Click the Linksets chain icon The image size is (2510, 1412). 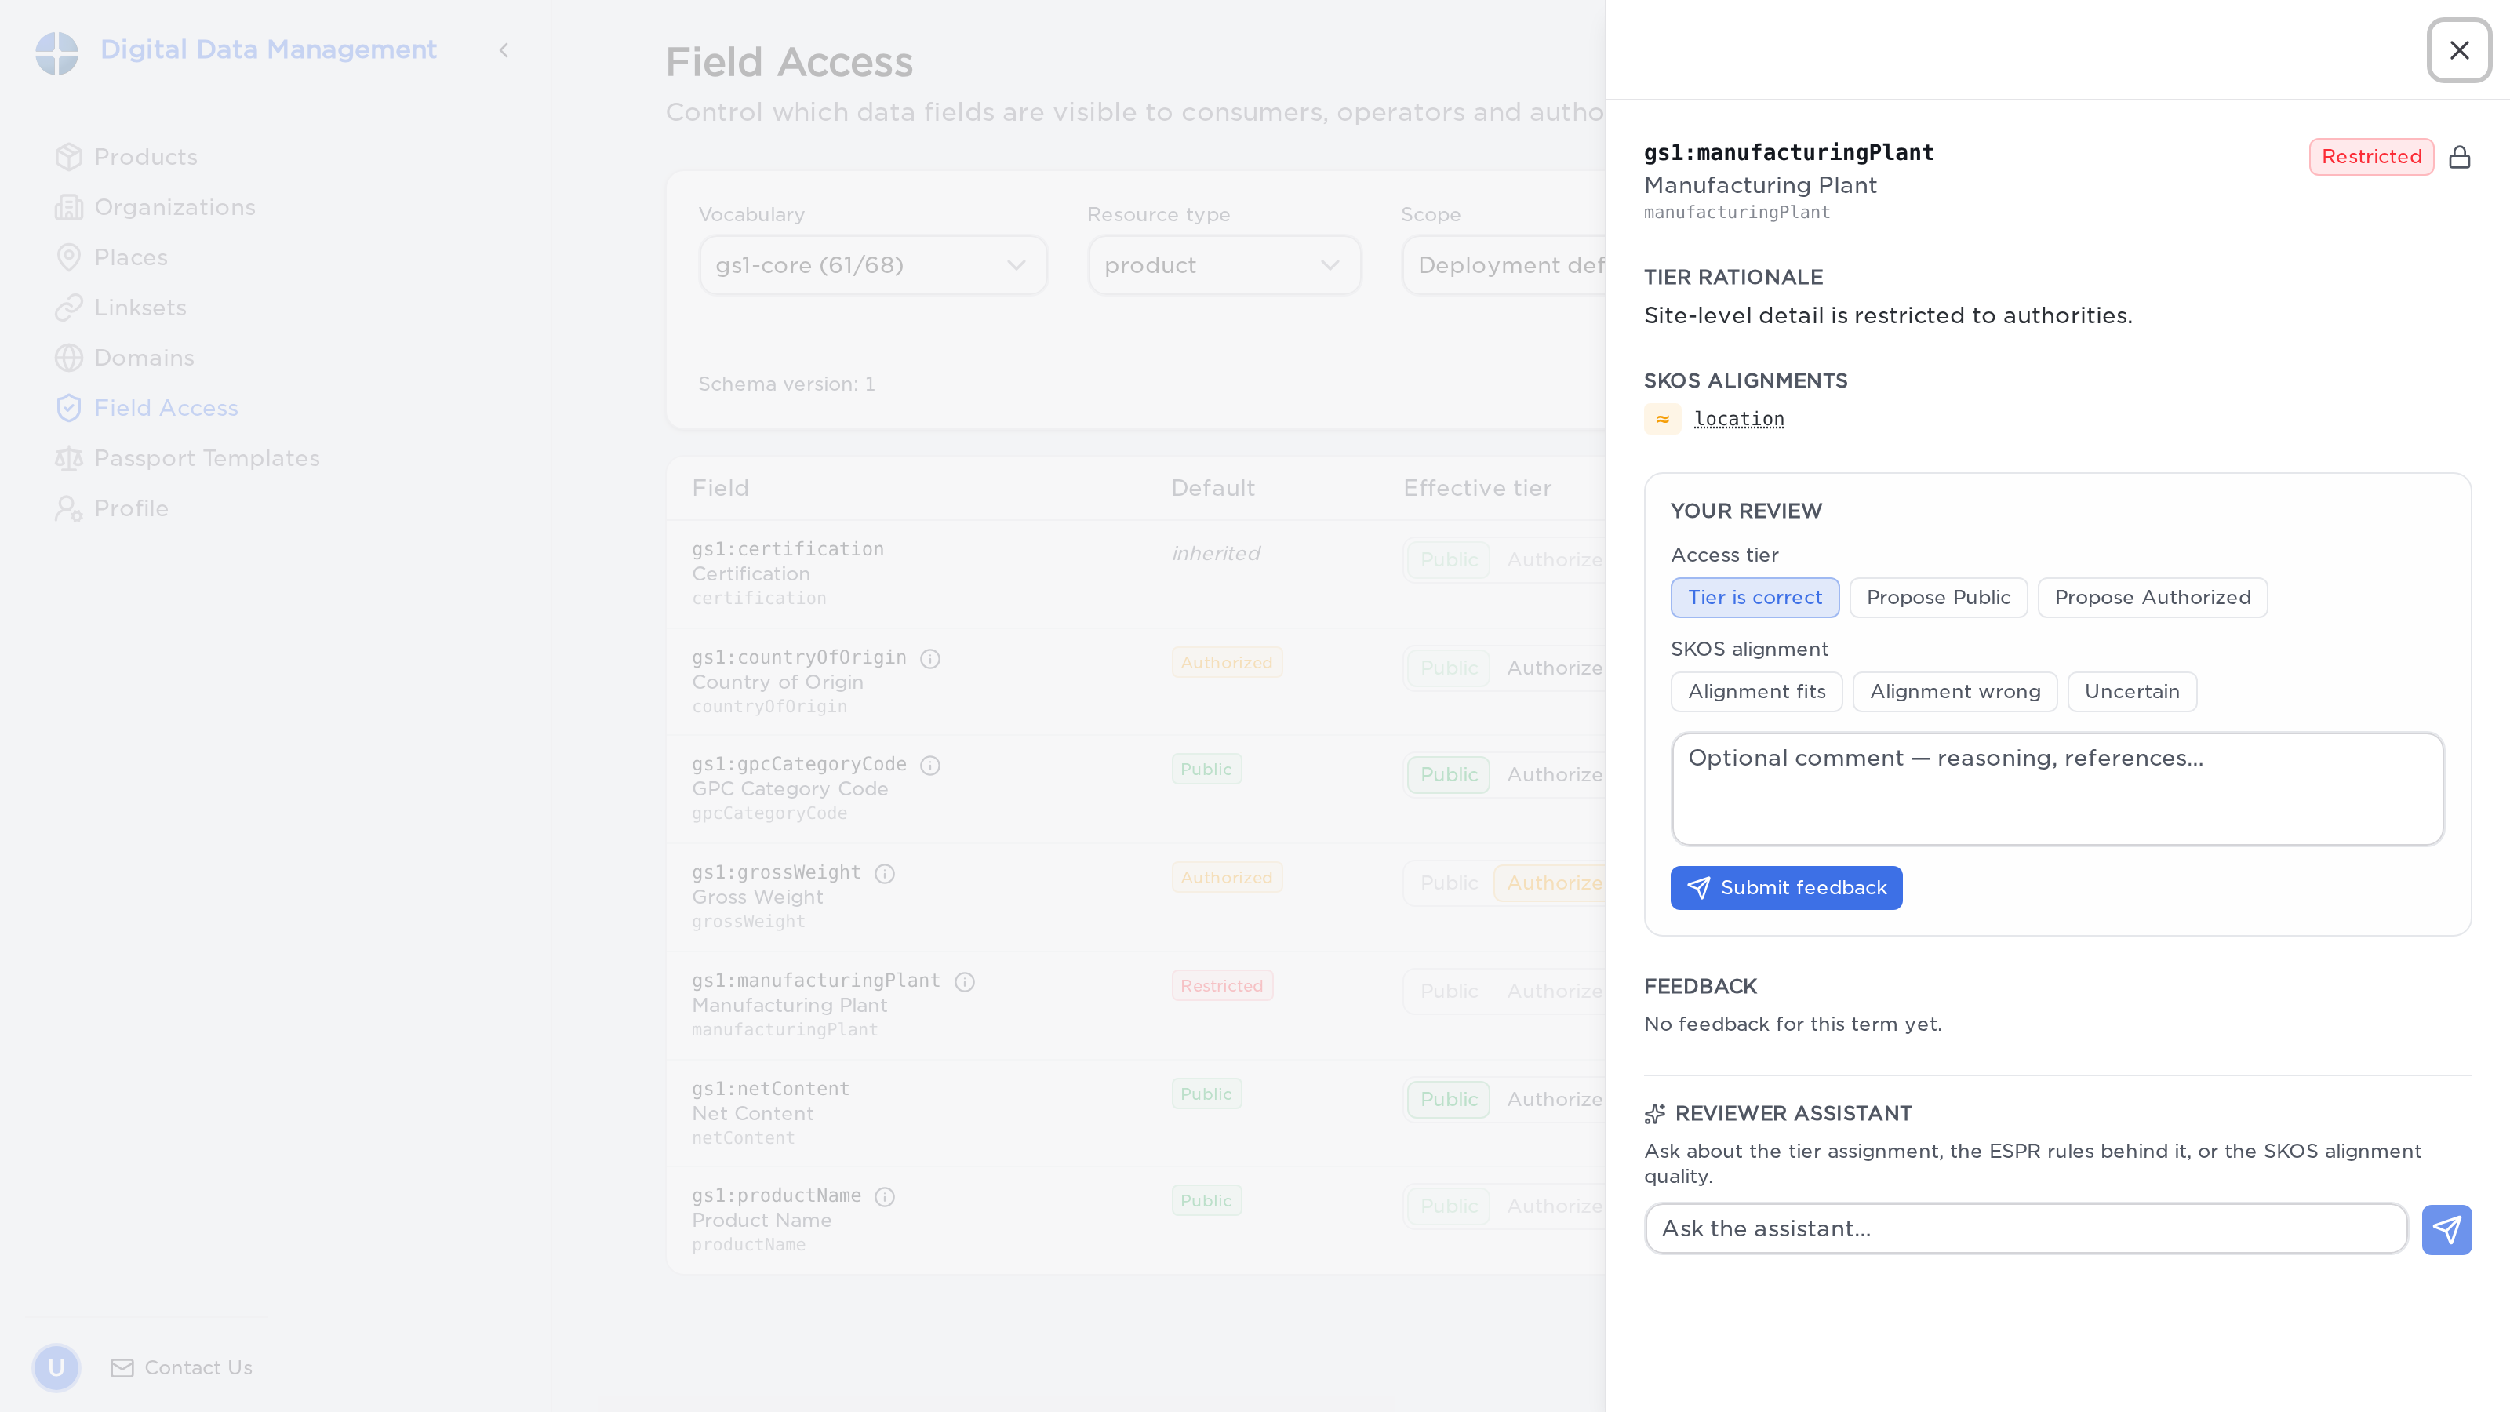(x=68, y=308)
